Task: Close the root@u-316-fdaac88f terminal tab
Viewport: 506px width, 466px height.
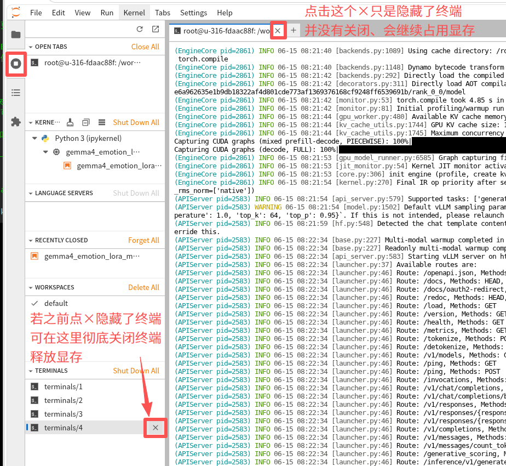Action: tap(278, 31)
